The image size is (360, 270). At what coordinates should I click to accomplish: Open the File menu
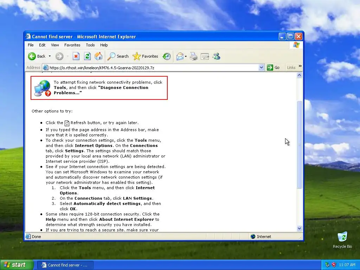pyautogui.click(x=31, y=45)
